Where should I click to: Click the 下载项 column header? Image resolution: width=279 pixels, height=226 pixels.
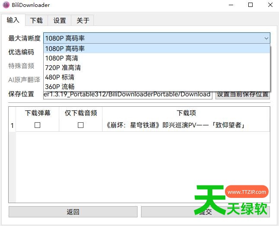[186, 113]
